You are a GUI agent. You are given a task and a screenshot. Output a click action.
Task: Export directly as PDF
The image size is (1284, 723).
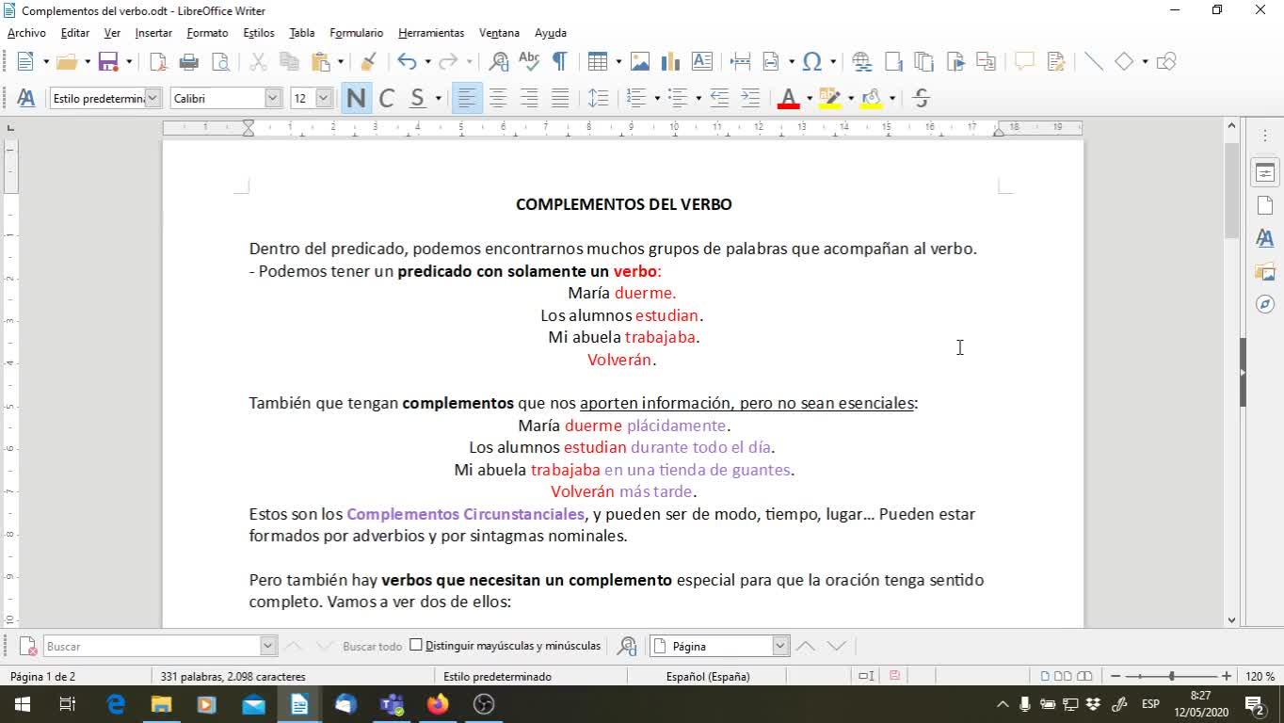(157, 62)
